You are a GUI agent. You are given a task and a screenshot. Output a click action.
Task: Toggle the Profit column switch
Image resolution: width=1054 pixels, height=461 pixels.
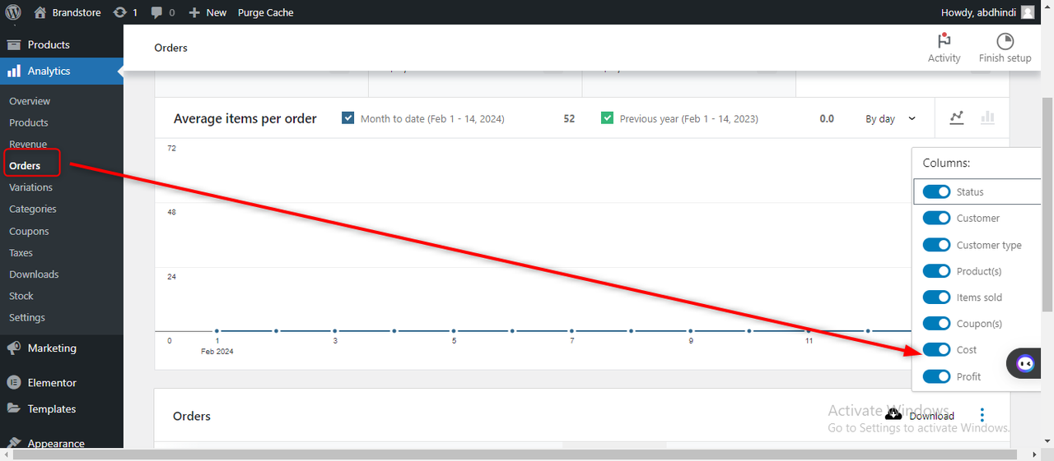pyautogui.click(x=936, y=376)
